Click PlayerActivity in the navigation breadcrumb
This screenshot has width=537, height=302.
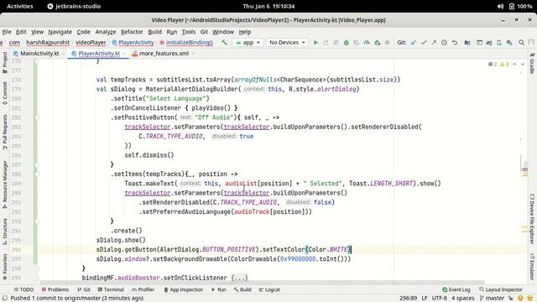pos(133,43)
